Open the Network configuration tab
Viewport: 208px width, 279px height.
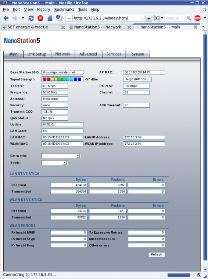click(63, 54)
